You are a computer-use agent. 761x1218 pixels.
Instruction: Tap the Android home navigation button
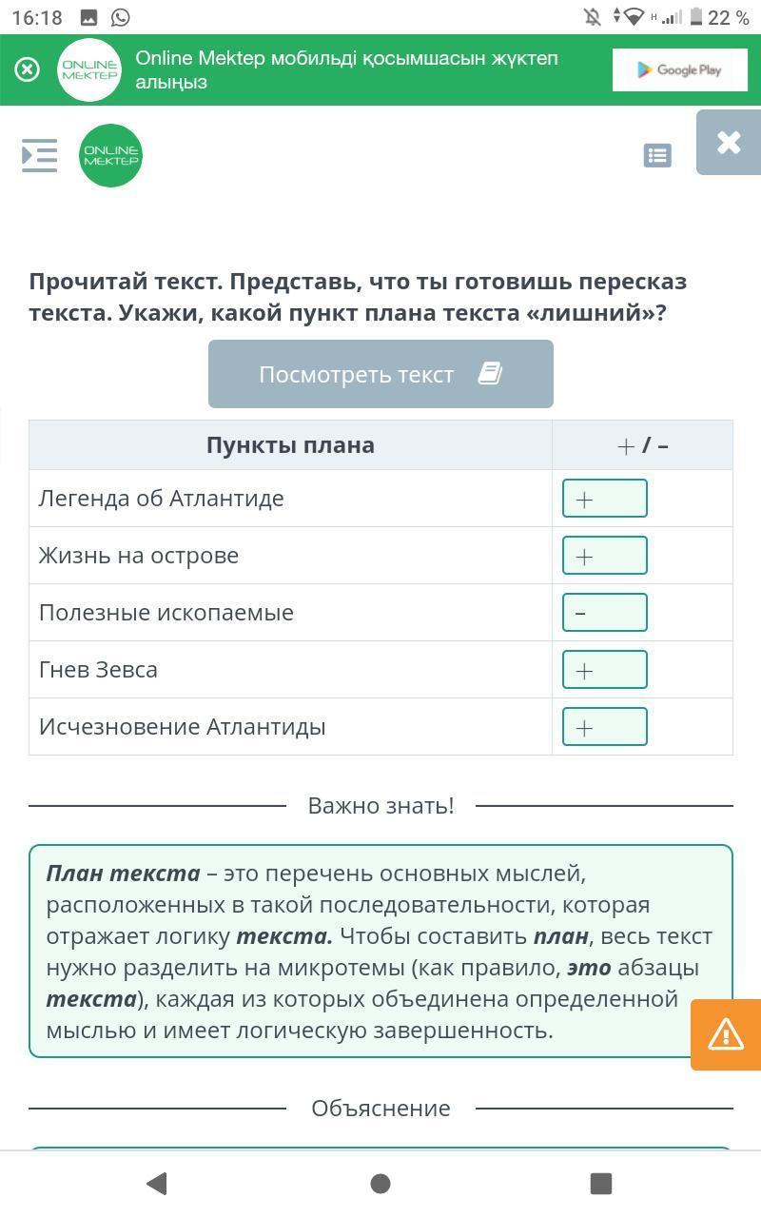(380, 1184)
